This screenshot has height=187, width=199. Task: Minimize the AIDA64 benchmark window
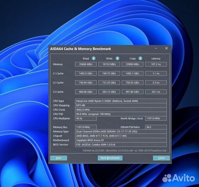pyautogui.click(x=156, y=48)
